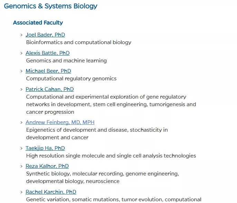Image resolution: width=237 pixels, height=203 pixels.
Task: Open Rachel Karchin, PhD profile link
Action: coord(51,192)
